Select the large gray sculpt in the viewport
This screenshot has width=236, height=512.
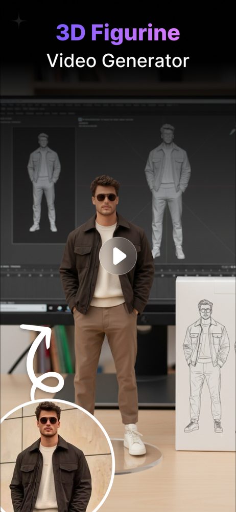[x=168, y=191]
